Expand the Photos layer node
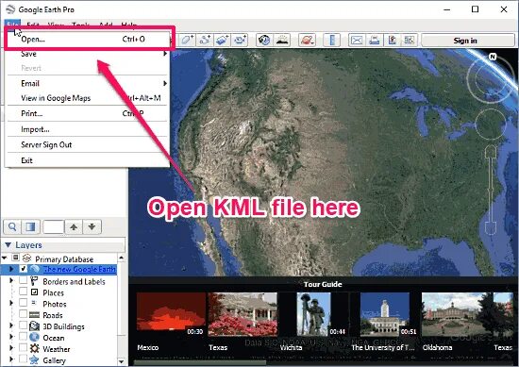The image size is (519, 367). coord(11,303)
